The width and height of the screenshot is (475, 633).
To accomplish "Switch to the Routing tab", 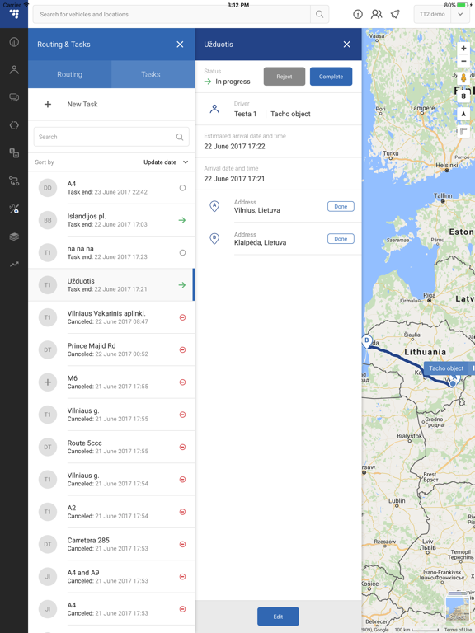I will click(x=69, y=74).
